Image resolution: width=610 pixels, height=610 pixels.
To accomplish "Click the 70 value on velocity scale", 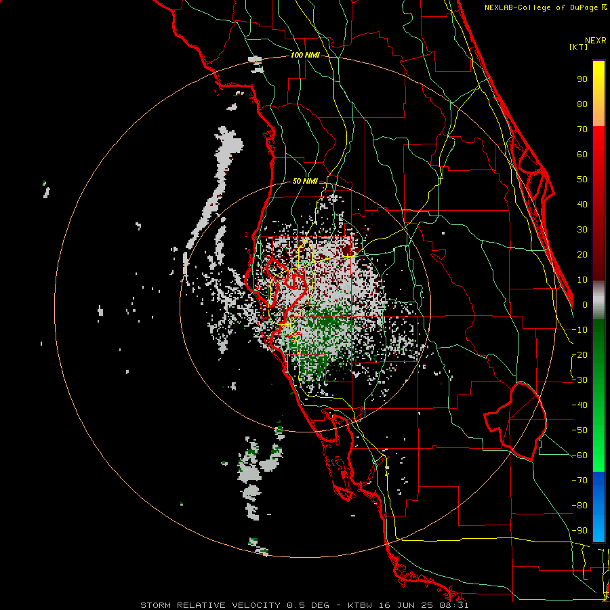I will click(x=582, y=129).
